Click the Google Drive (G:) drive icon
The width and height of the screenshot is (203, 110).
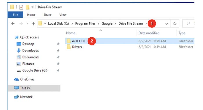[x=19, y=71]
